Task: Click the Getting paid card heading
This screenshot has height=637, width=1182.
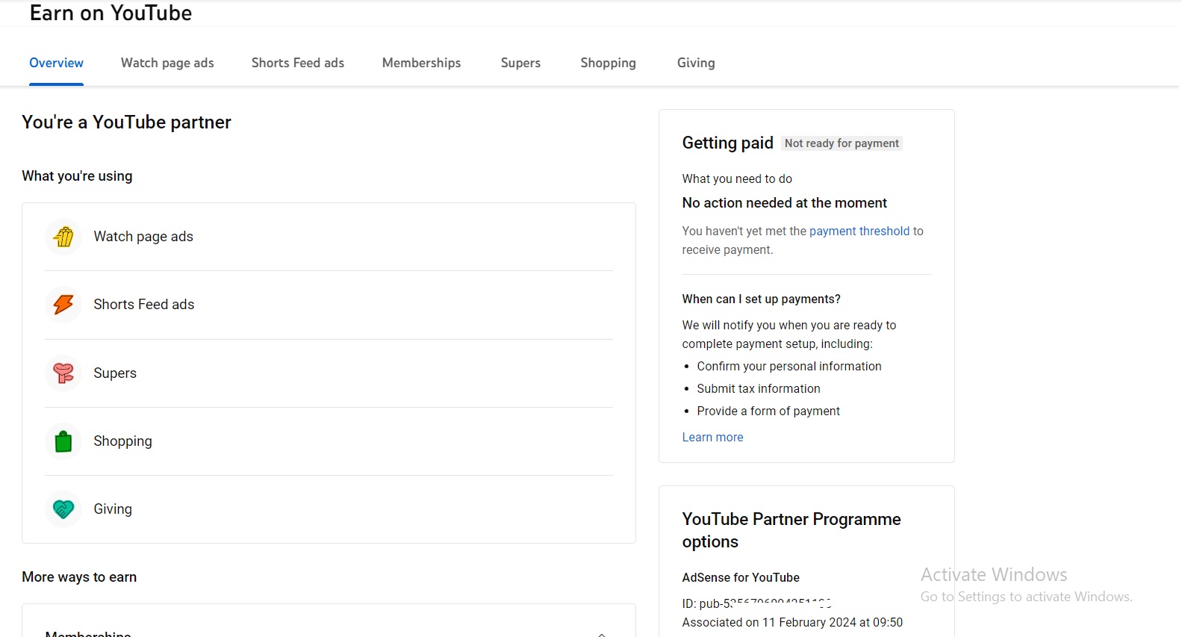Action: coord(727,143)
